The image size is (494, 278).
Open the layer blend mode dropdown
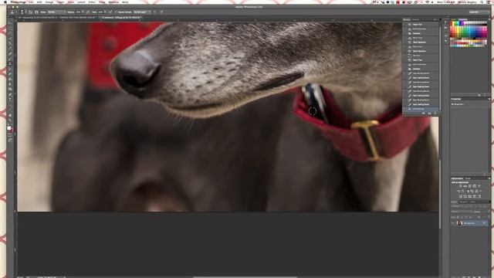tap(462, 212)
